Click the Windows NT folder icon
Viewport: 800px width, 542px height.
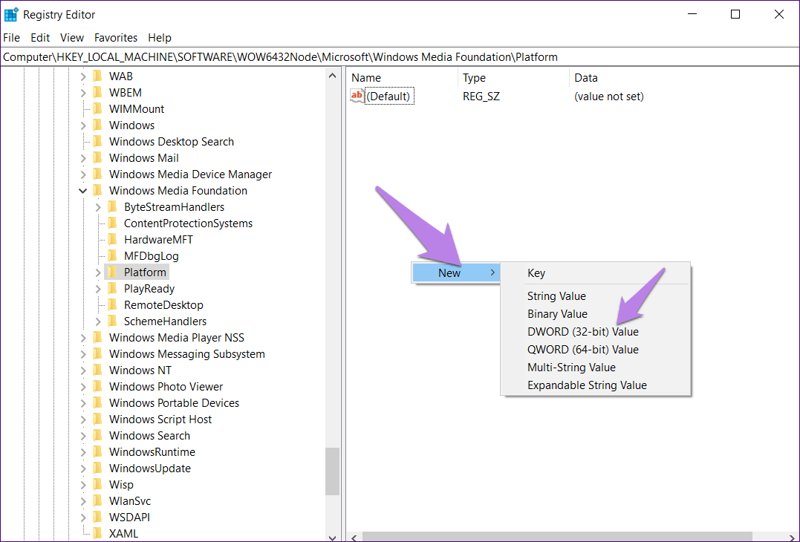coord(97,370)
